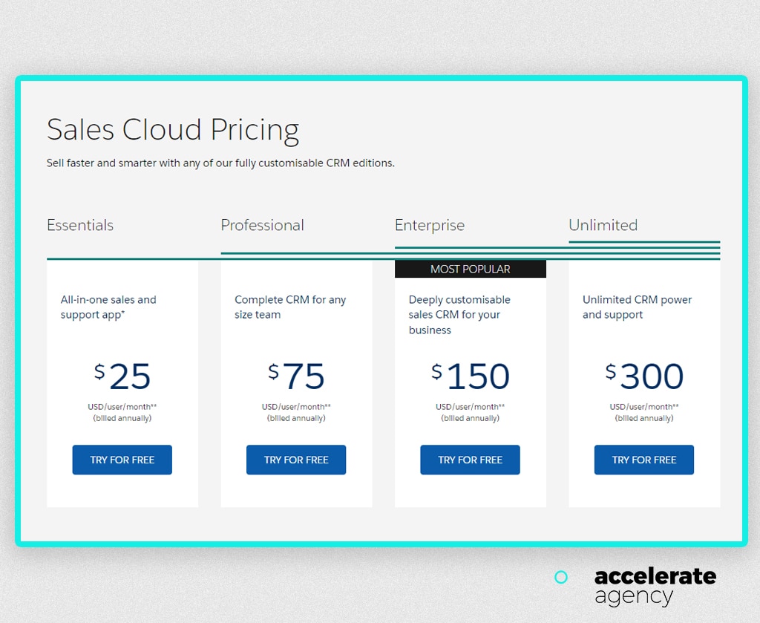Click the $25 Essentials price
The image size is (760, 623).
point(123,376)
